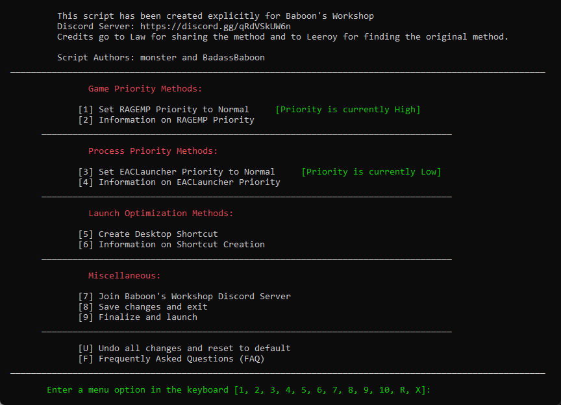Click the Miscellaneous section heading
Image resolution: width=561 pixels, height=405 pixels.
pos(124,275)
